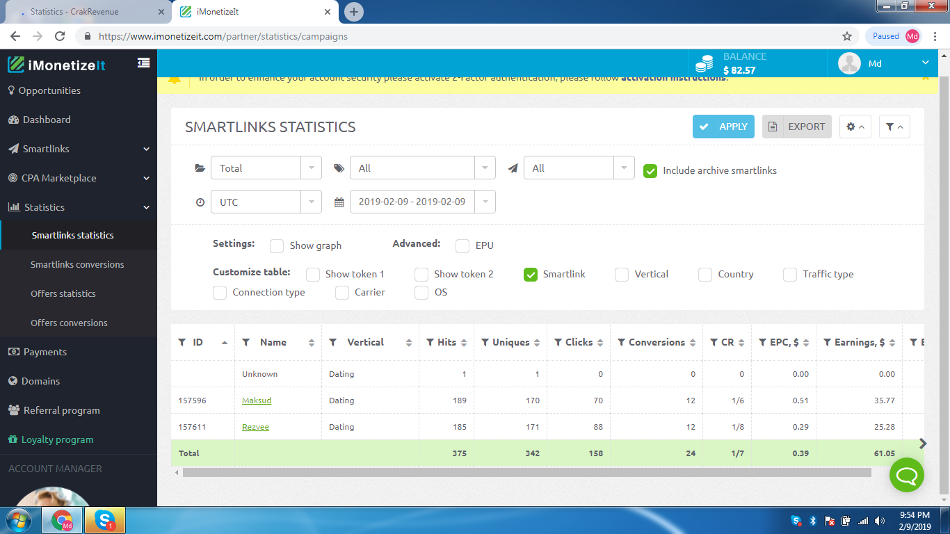Open the Maksud smartlink
The width and height of the screenshot is (950, 534).
[257, 400]
